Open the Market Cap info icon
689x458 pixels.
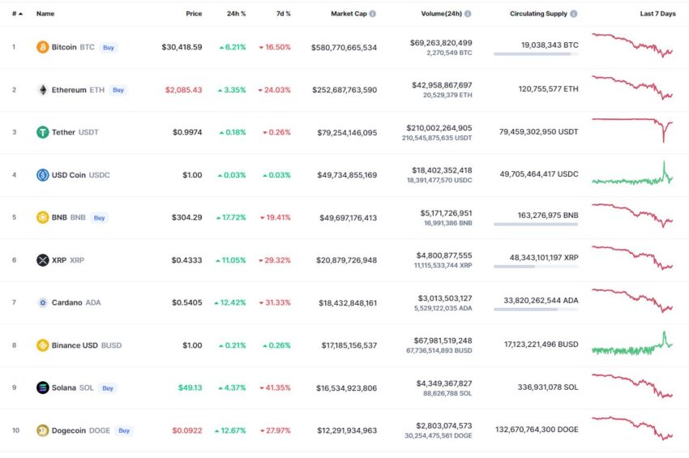373,14
